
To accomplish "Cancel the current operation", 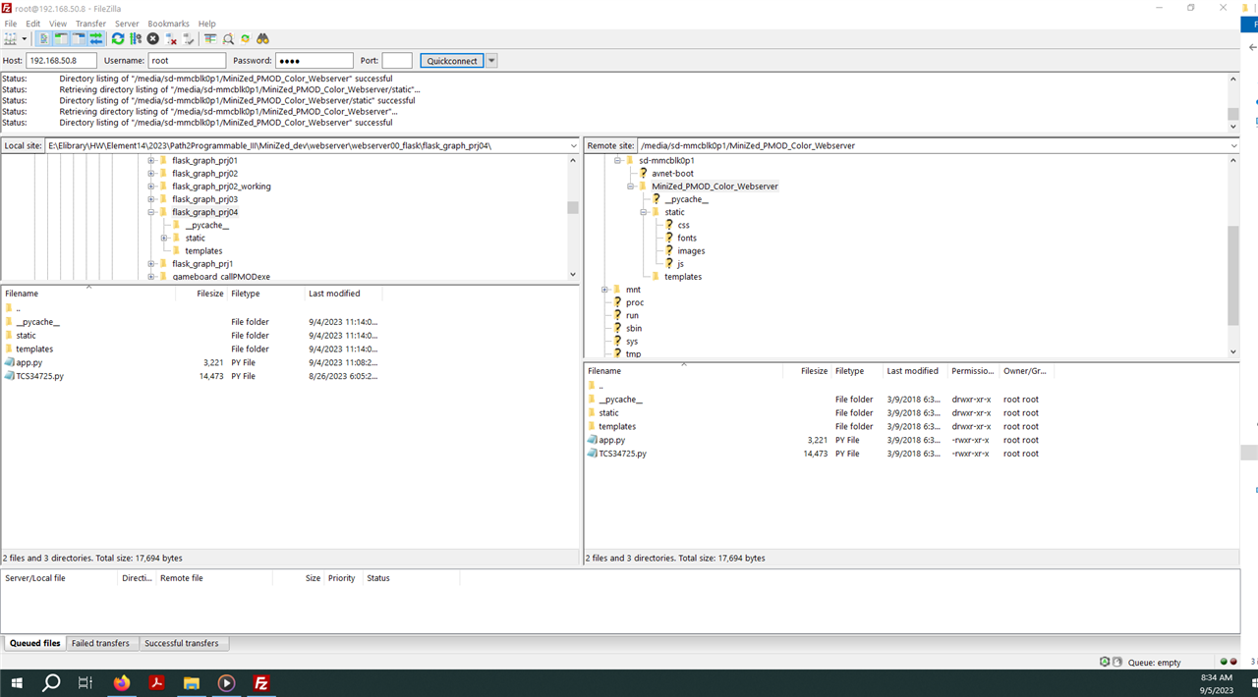I will point(152,39).
